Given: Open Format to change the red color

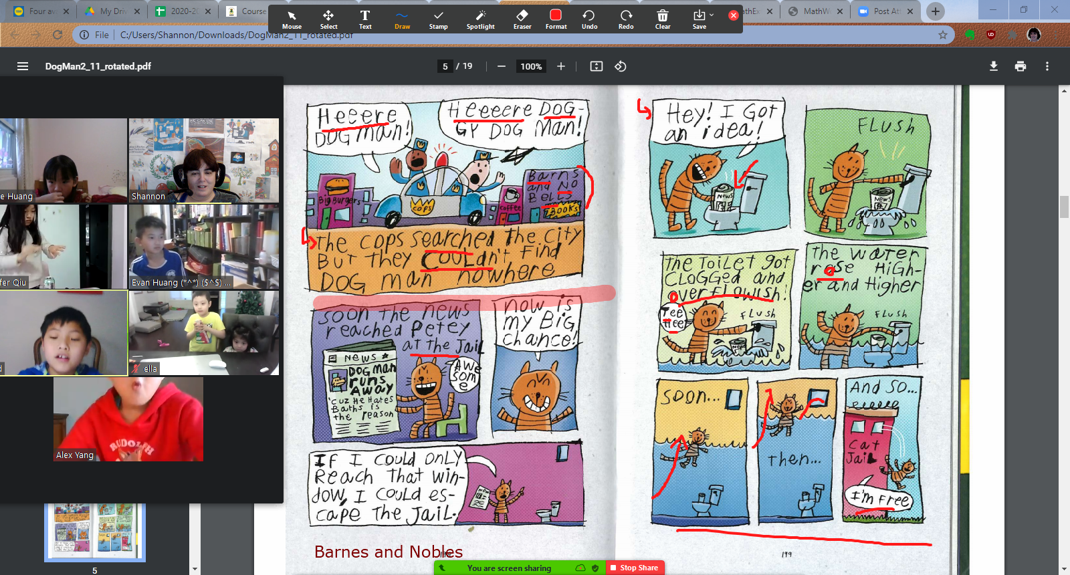Looking at the screenshot, I should tap(556, 19).
